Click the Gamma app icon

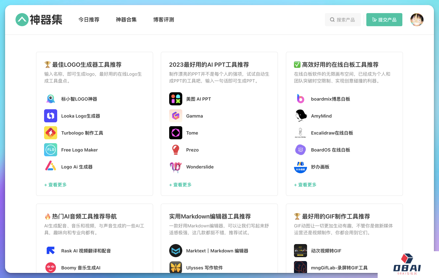(176, 116)
